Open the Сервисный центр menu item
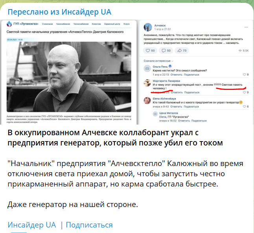 (x=112, y=24)
